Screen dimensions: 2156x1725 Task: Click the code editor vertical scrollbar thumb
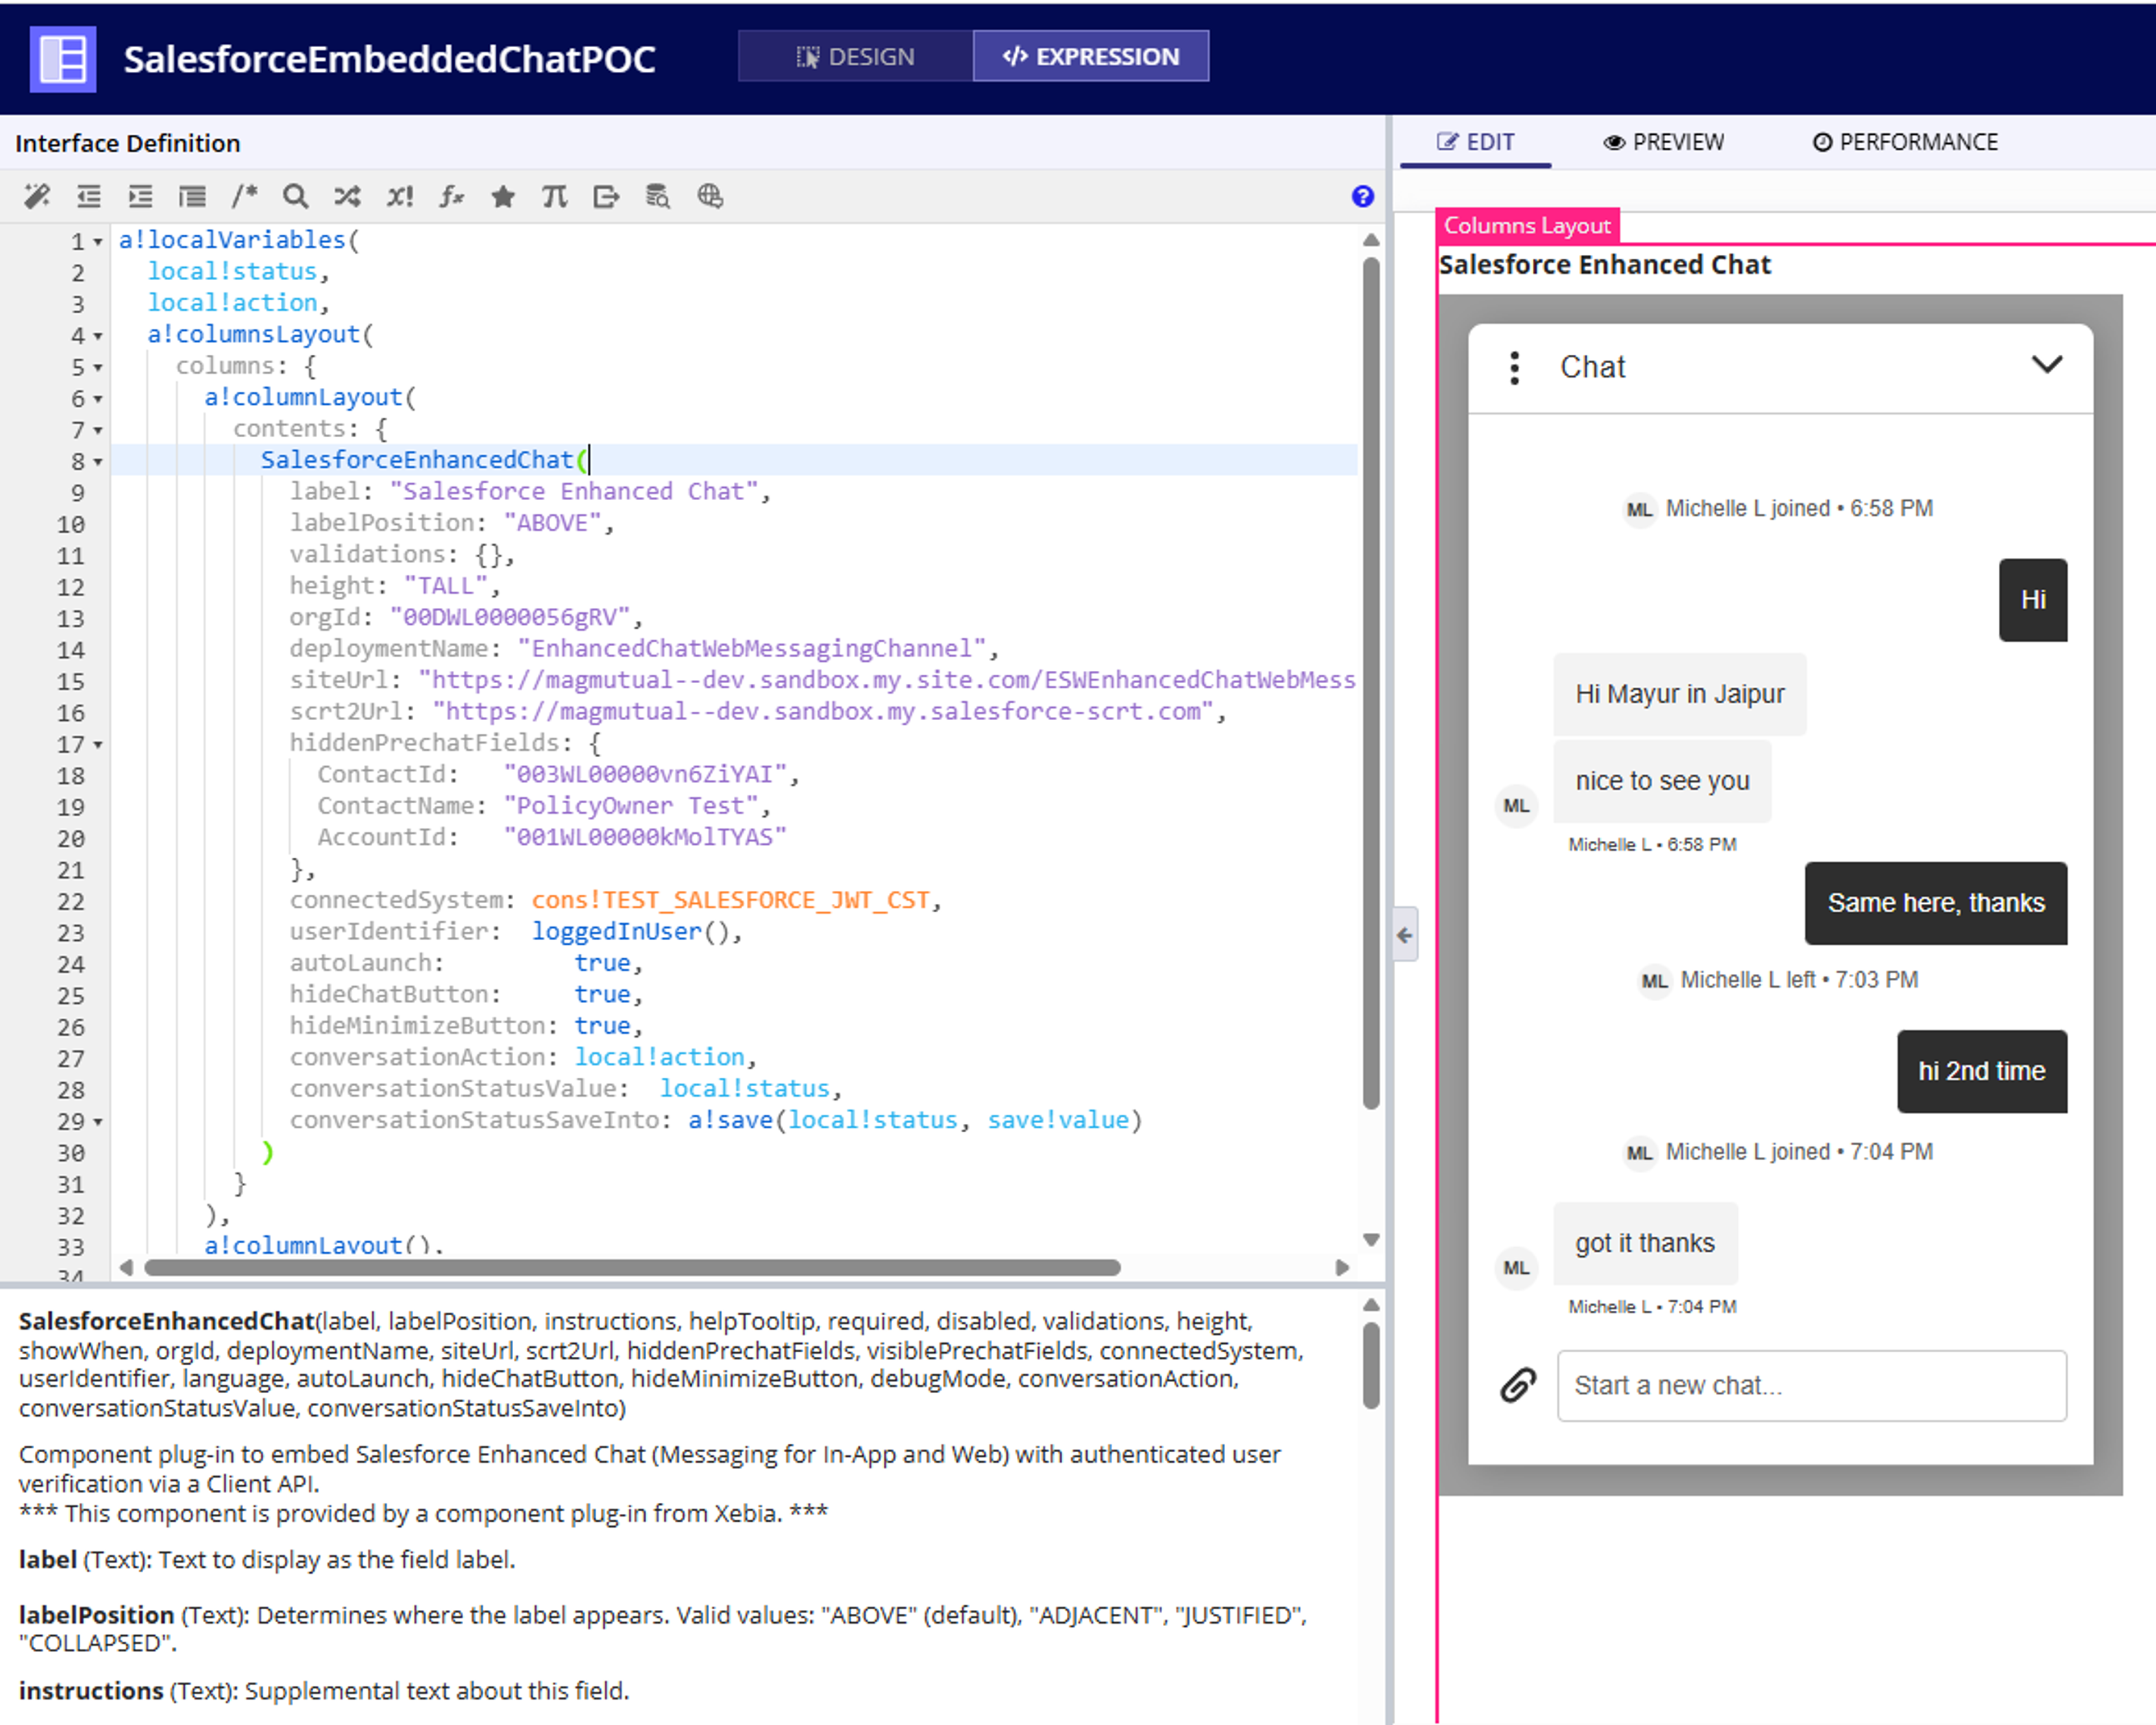(x=1371, y=684)
